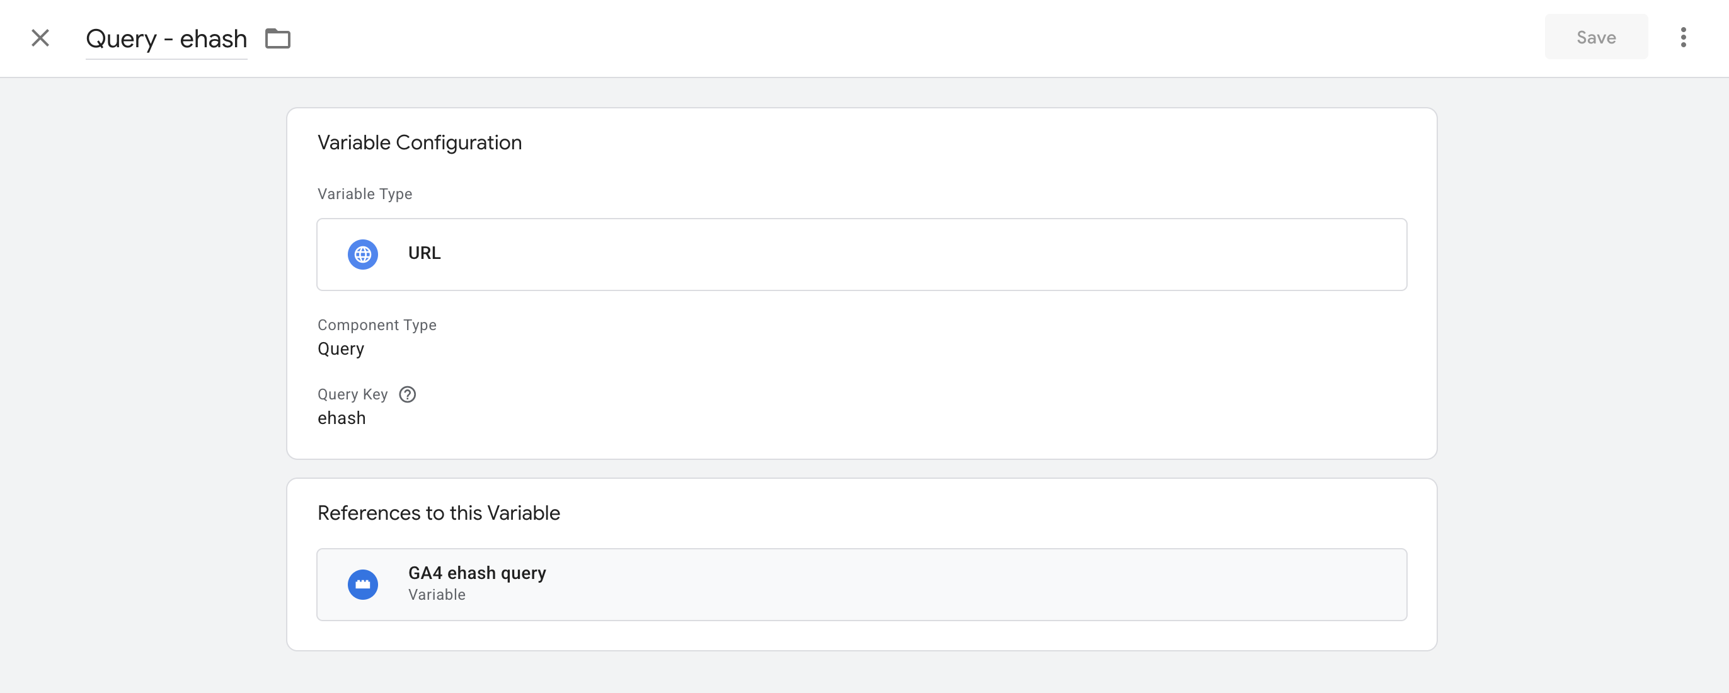The width and height of the screenshot is (1729, 693).
Task: Click the Component Type Query value
Action: pos(340,348)
